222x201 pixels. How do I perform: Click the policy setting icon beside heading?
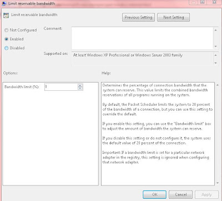tap(6, 15)
